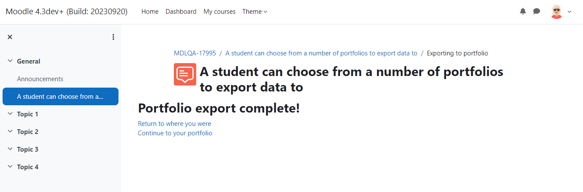Expand the user menu arrow
Image resolution: width=583 pixels, height=192 pixels.
click(570, 12)
